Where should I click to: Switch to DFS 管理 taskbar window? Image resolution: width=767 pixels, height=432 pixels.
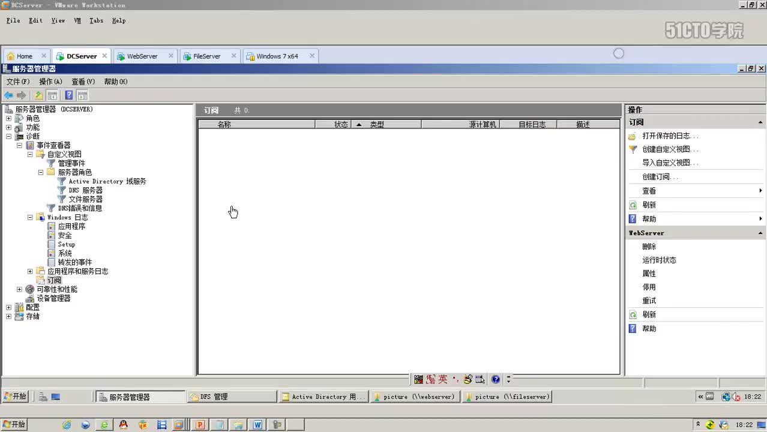point(232,397)
